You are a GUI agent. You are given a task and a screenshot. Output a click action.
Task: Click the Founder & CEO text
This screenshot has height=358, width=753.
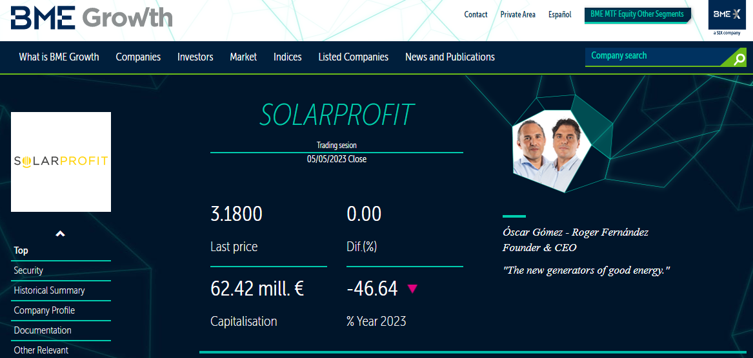[x=539, y=248]
